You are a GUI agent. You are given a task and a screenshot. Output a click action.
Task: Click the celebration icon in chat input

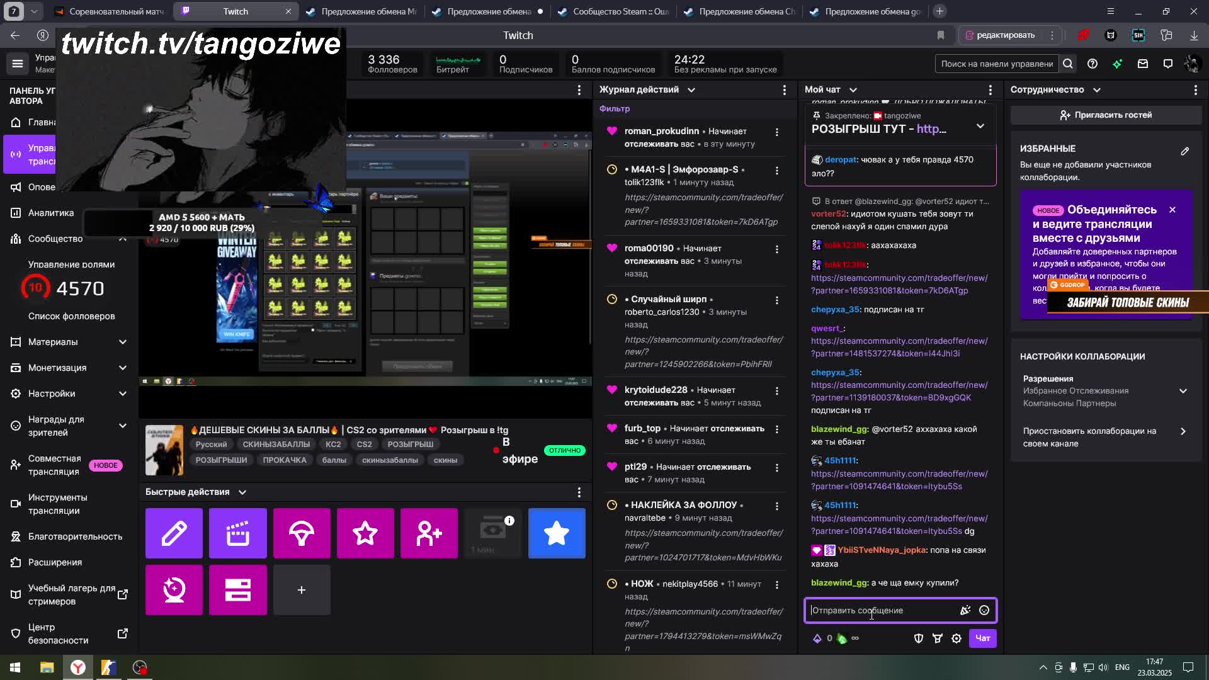965,610
